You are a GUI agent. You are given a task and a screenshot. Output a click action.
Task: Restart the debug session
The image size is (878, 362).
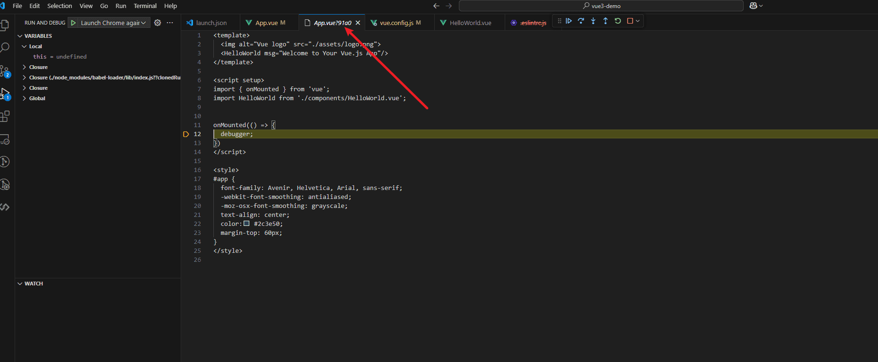pos(618,21)
